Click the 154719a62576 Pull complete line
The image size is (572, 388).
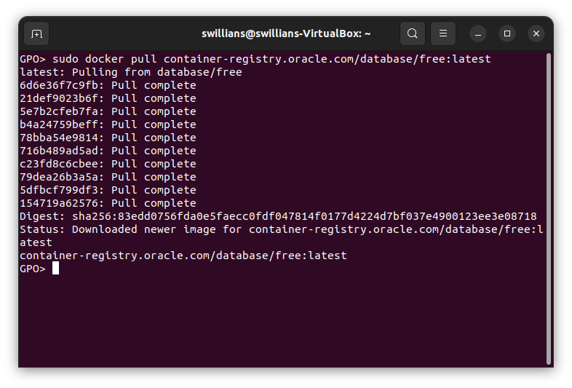[108, 203]
